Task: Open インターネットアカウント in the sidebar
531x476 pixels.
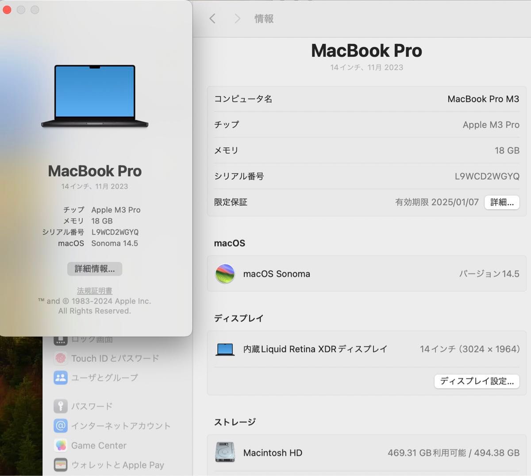Action: click(x=112, y=426)
